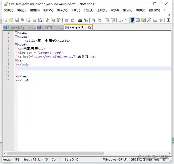Collapse the <head> fold marker on line 2

click(16, 37)
